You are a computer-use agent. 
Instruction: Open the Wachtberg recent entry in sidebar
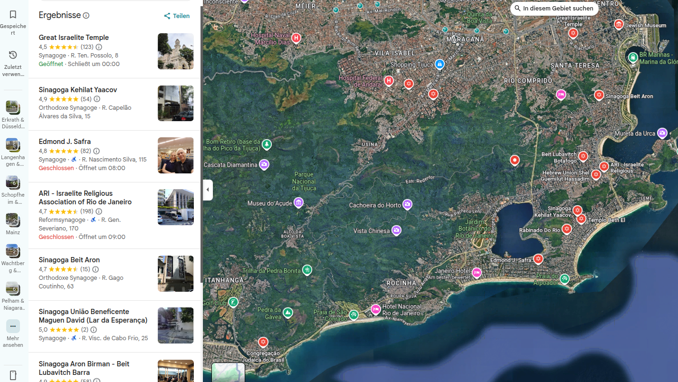[x=12, y=250]
